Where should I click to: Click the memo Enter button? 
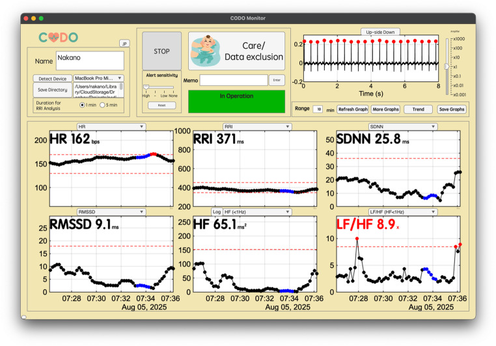pyautogui.click(x=277, y=80)
